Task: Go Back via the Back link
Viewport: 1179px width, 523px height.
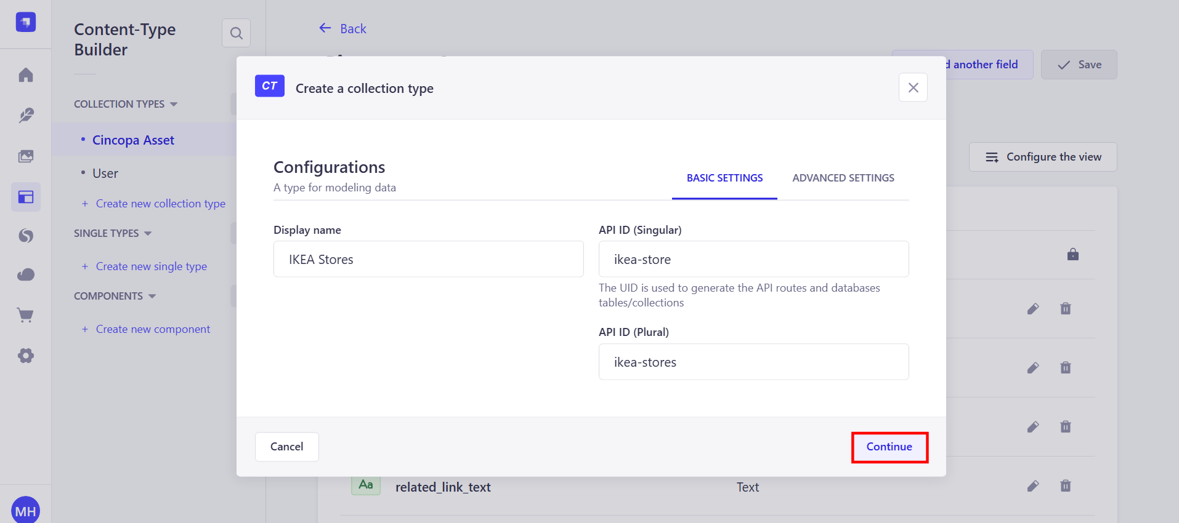Action: click(x=342, y=28)
